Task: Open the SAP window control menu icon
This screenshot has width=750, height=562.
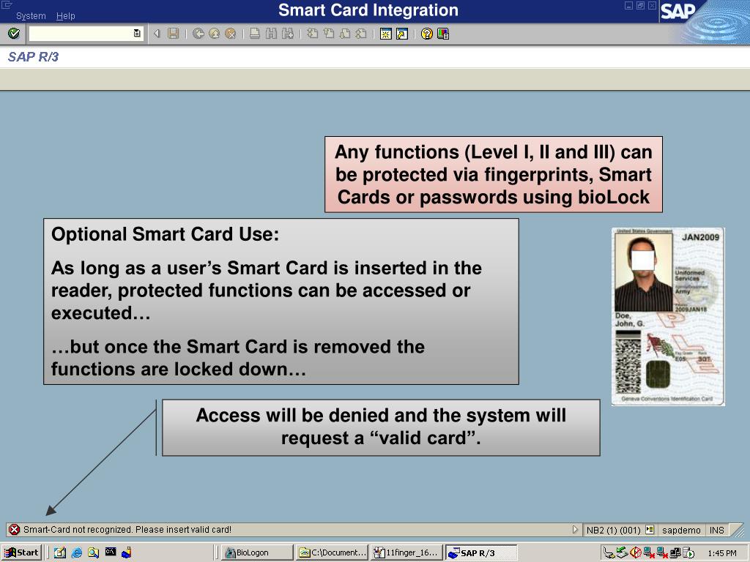Action: pos(7,5)
